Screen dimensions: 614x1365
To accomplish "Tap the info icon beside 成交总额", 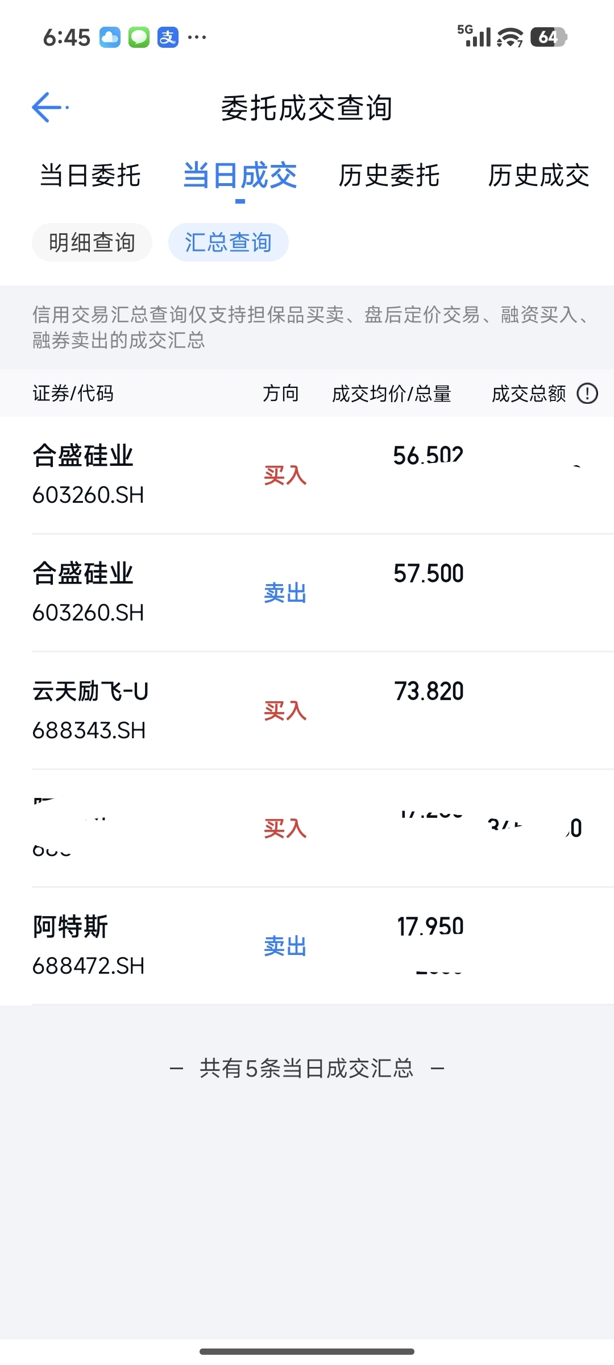I will 587,393.
